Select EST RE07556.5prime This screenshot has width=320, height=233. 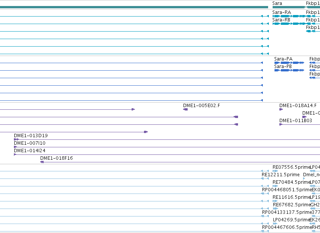pyautogui.click(x=275, y=171)
